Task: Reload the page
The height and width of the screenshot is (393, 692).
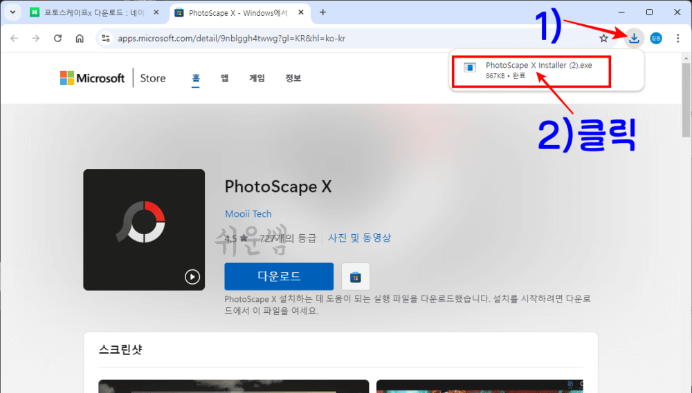Action: pyautogui.click(x=58, y=38)
